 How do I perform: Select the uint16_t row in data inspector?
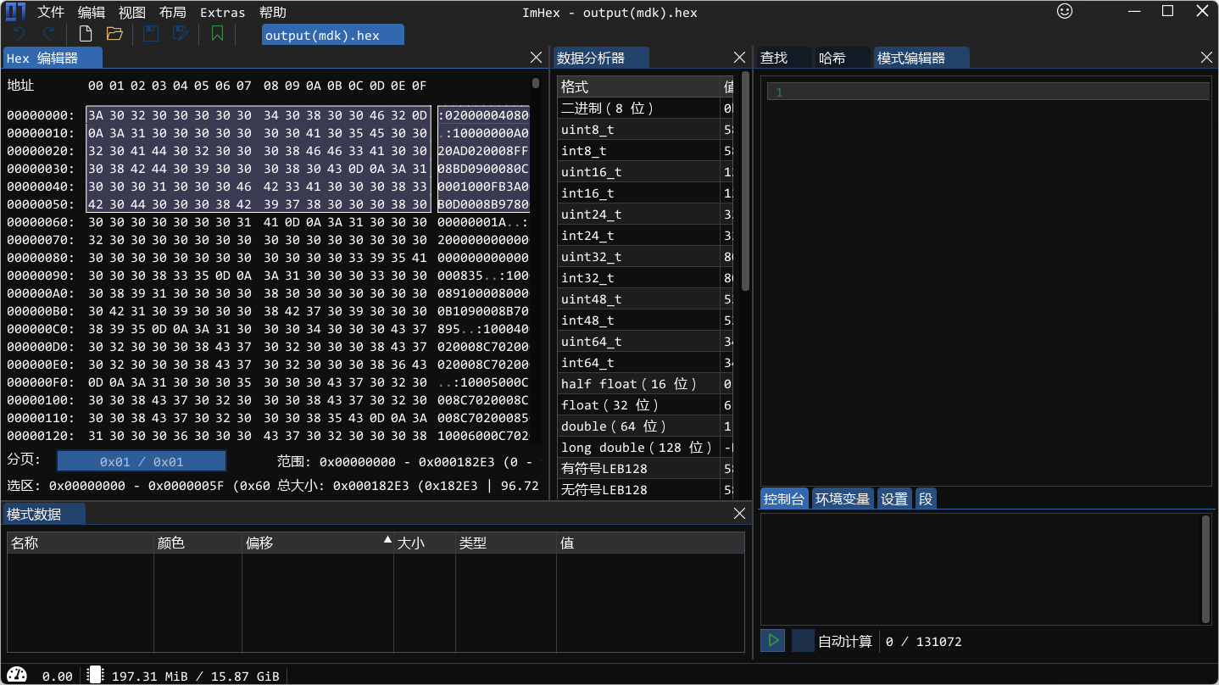(646, 171)
